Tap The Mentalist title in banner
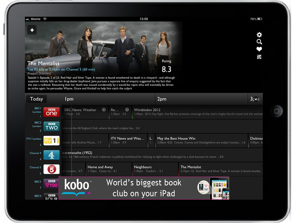This screenshot has height=223, width=292. pyautogui.click(x=43, y=63)
